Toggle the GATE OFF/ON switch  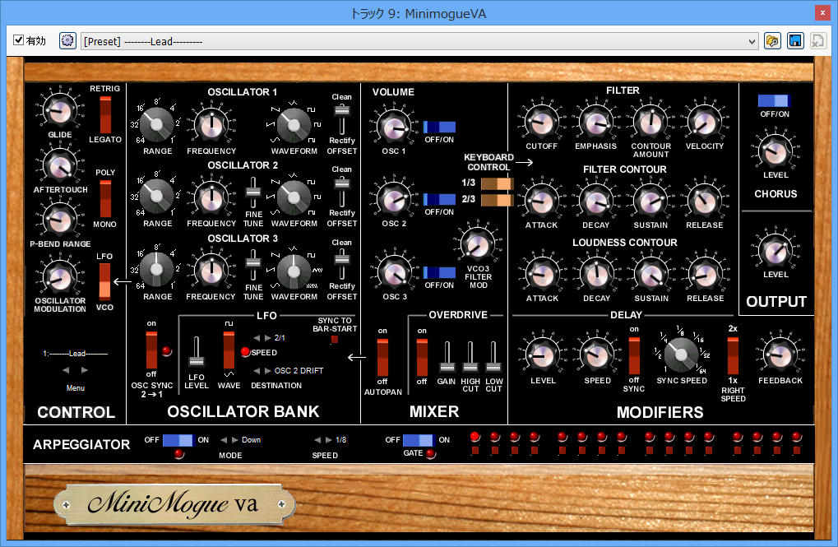pos(418,440)
